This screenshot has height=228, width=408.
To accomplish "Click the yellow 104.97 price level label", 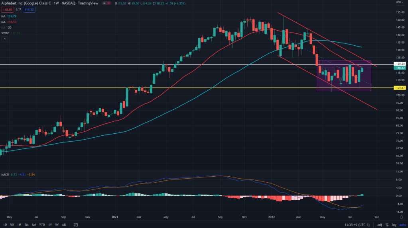I will pyautogui.click(x=400, y=88).
